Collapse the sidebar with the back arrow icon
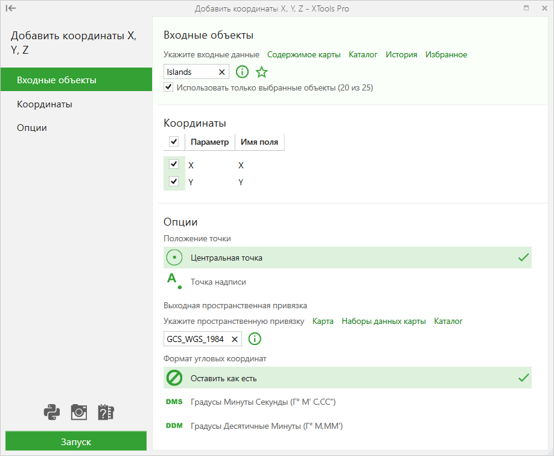This screenshot has height=456, width=554. click(11, 8)
